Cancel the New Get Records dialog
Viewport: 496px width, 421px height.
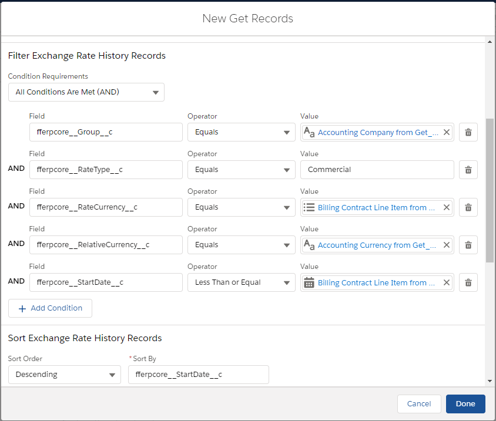point(418,404)
